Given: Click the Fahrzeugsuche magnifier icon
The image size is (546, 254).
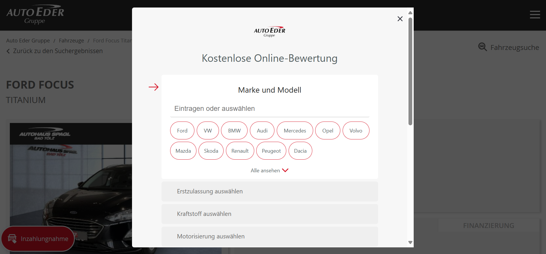Looking at the screenshot, I should [482, 47].
